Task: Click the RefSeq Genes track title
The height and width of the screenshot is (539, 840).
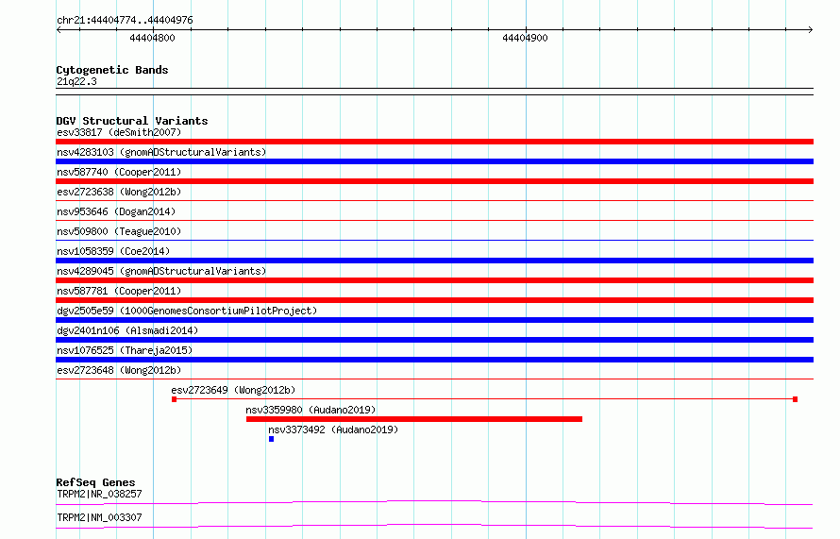Action: coord(95,482)
